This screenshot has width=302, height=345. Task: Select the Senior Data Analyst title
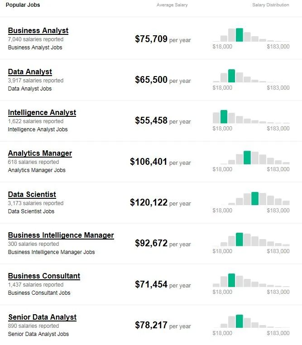42,317
